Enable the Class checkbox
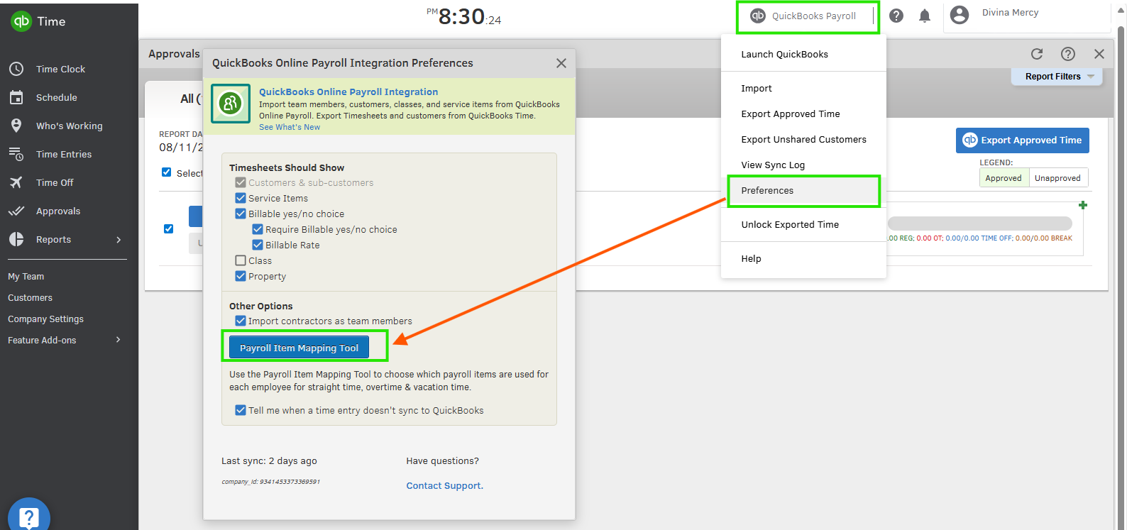This screenshot has height=530, width=1127. click(x=241, y=260)
